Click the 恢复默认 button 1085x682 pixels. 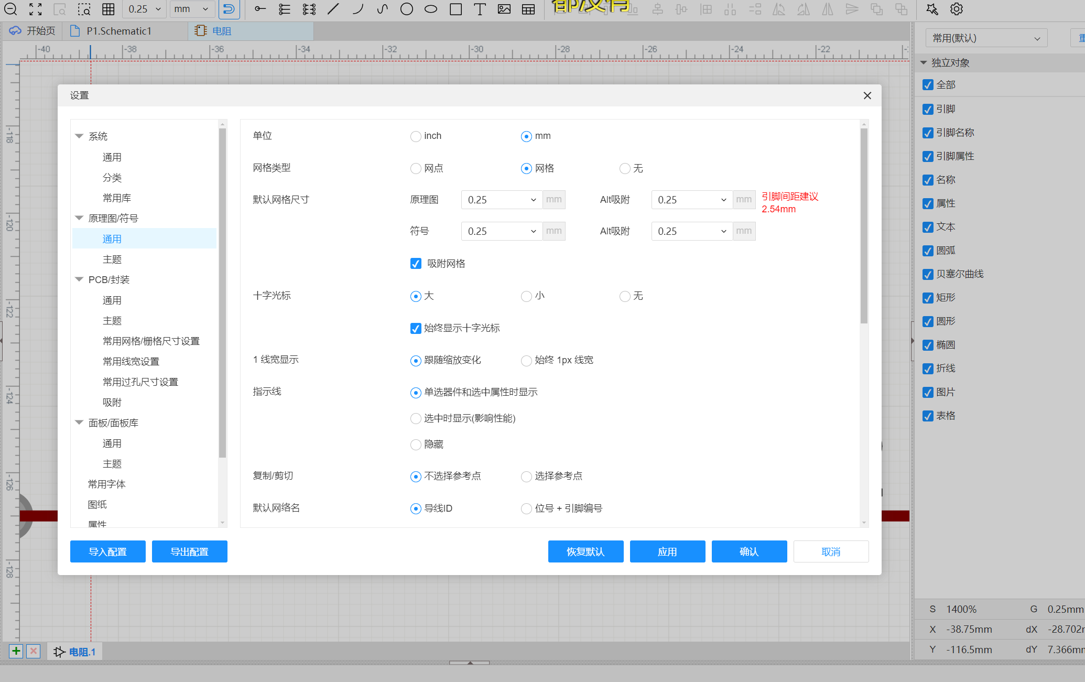pyautogui.click(x=585, y=551)
